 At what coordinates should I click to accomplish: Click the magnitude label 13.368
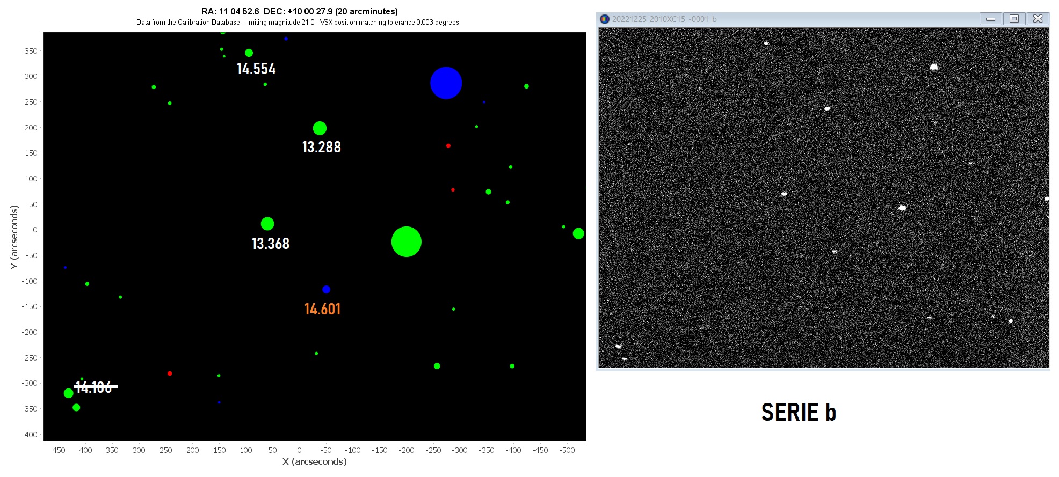(271, 244)
